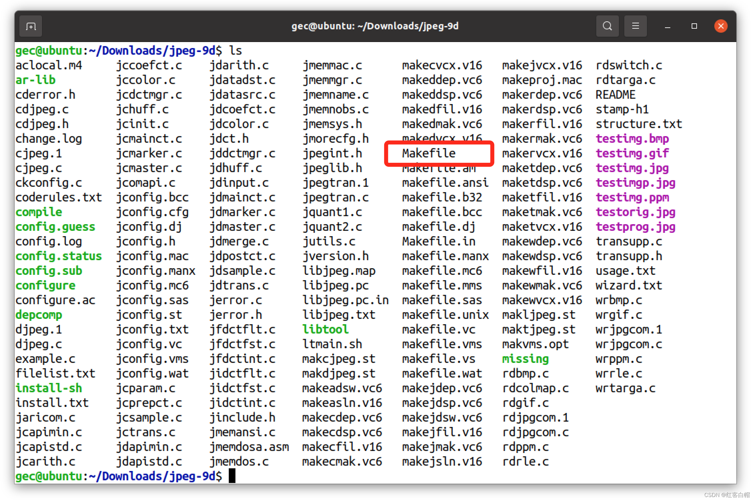Click the window title gec@ubuntu: ~/Downloads/jpeg-9d

pyautogui.click(x=375, y=26)
